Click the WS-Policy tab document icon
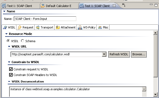 pyautogui.click(x=80, y=27)
